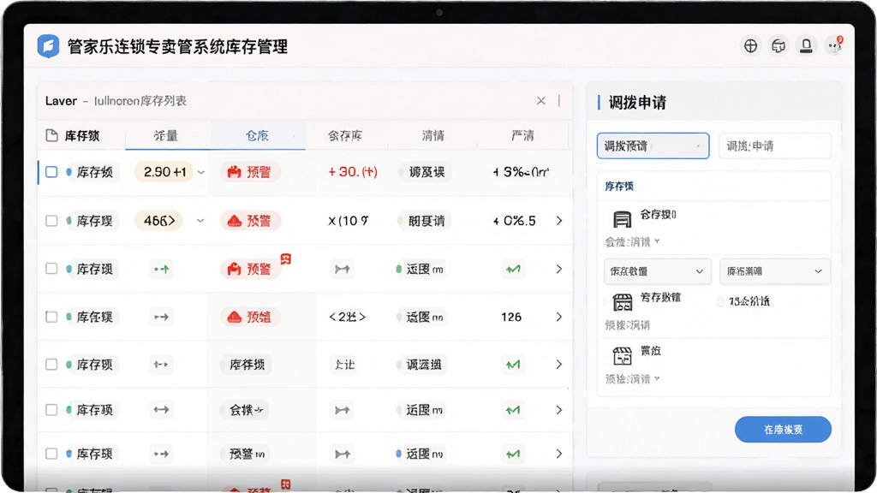Open details arrow for the 466> row
877x493 pixels.
pos(558,221)
